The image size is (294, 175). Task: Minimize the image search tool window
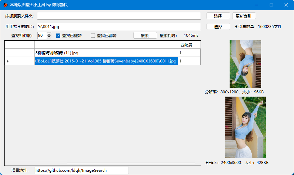coord(257,5)
